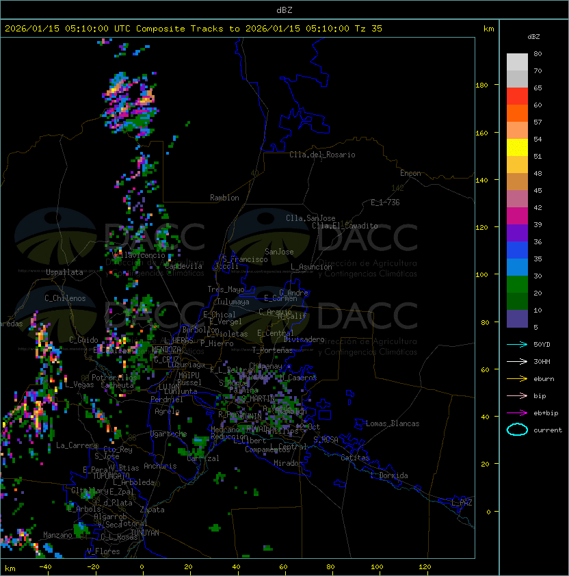Image resolution: width=569 pixels, height=576 pixels.
Task: Click the 'S_Francisco' map label
Action: pyautogui.click(x=245, y=259)
